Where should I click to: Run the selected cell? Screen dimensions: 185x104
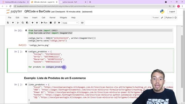pos(44,23)
